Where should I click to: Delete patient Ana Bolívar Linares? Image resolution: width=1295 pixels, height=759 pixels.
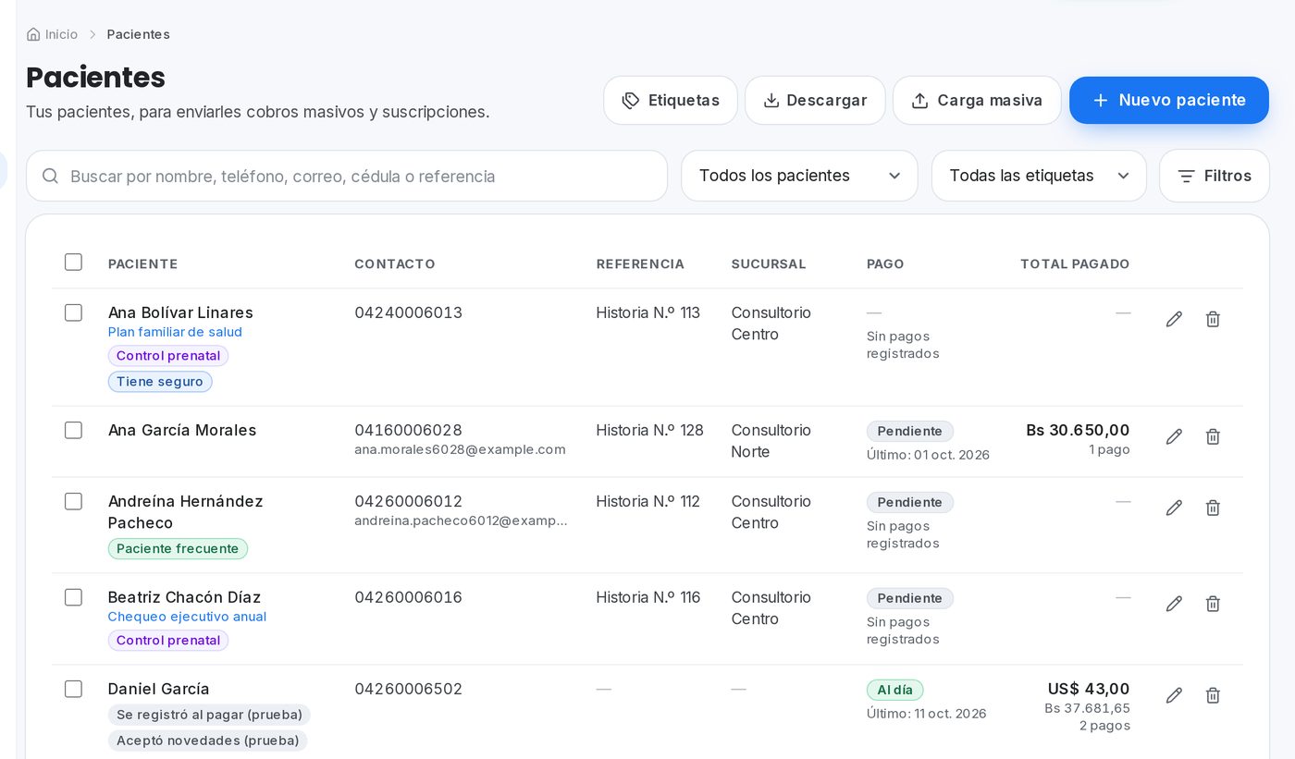(1213, 319)
